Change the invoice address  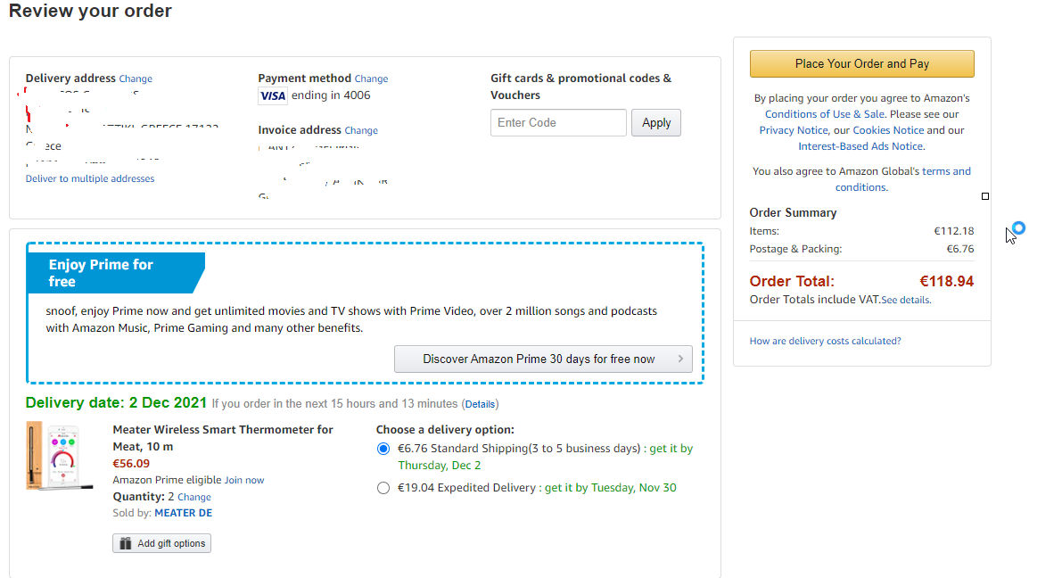[361, 130]
